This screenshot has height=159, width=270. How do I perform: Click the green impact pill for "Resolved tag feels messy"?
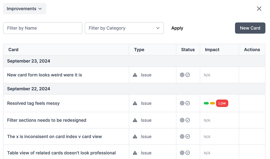[x=206, y=103]
